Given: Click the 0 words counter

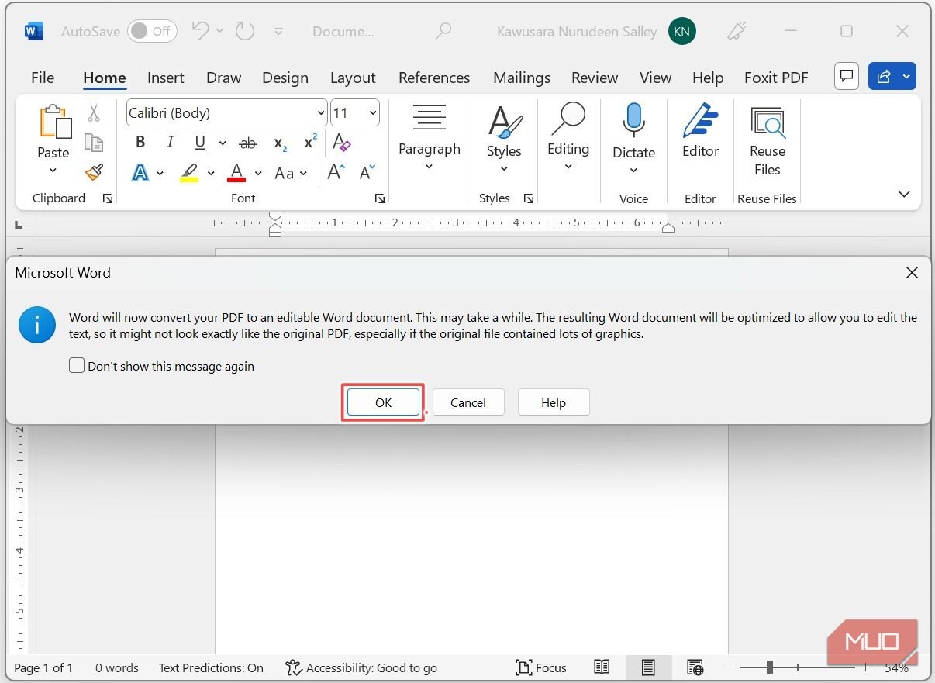Looking at the screenshot, I should tap(117, 667).
